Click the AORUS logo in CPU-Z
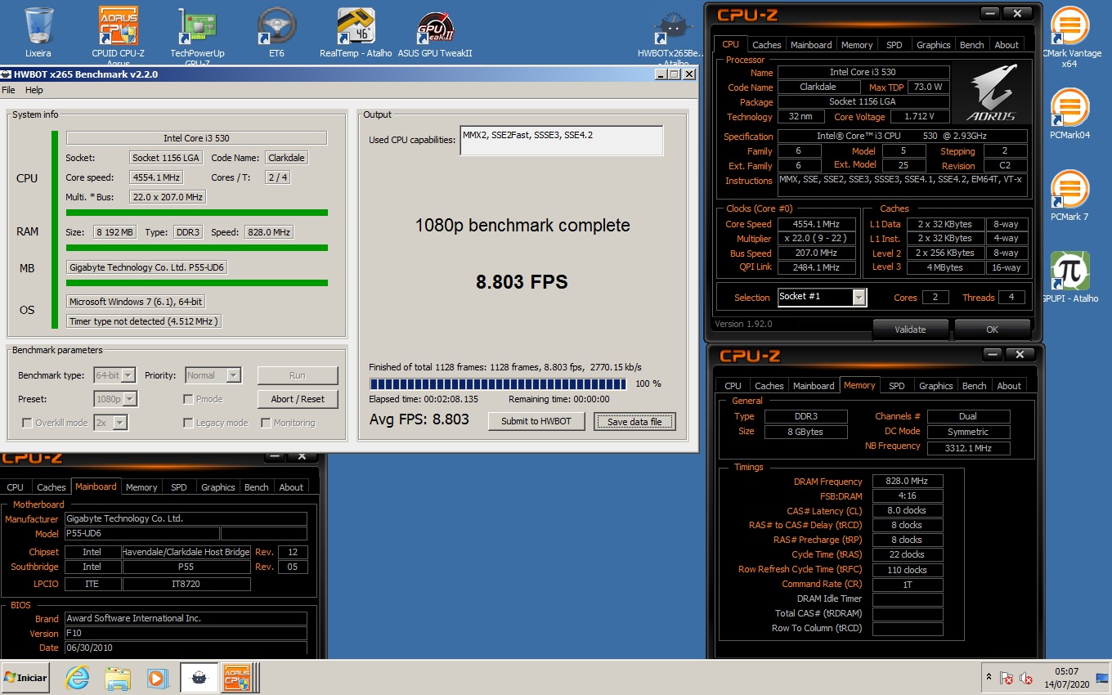 click(991, 92)
